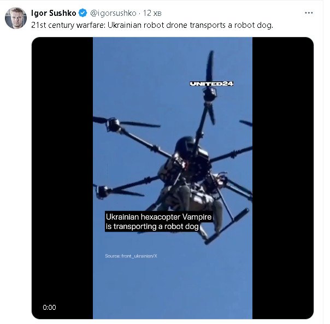Image resolution: width=330 pixels, height=324 pixels.
Task: Click the tweet text about 21st century warfare
Action: (152, 25)
